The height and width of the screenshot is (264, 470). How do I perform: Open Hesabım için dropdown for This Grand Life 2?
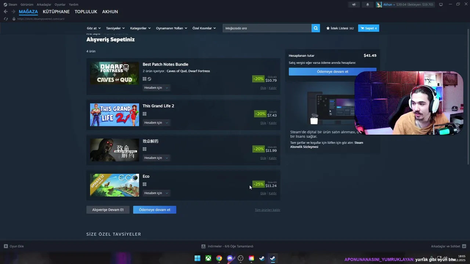click(x=156, y=123)
